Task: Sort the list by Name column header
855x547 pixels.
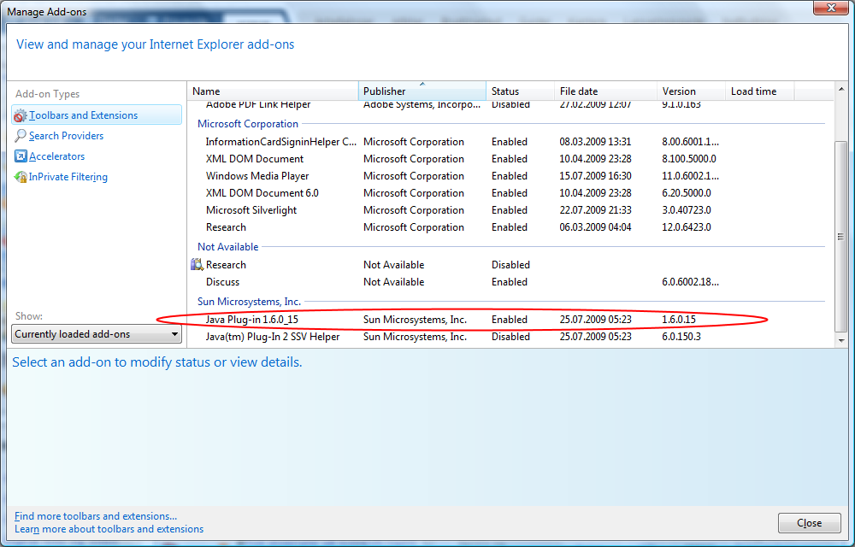Action: click(273, 91)
